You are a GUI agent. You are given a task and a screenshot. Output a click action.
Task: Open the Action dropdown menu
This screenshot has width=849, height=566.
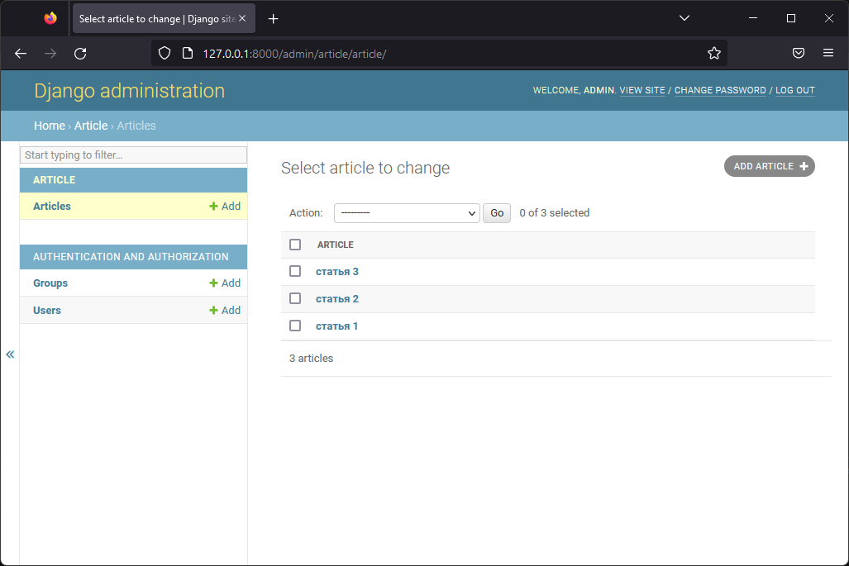coord(407,213)
